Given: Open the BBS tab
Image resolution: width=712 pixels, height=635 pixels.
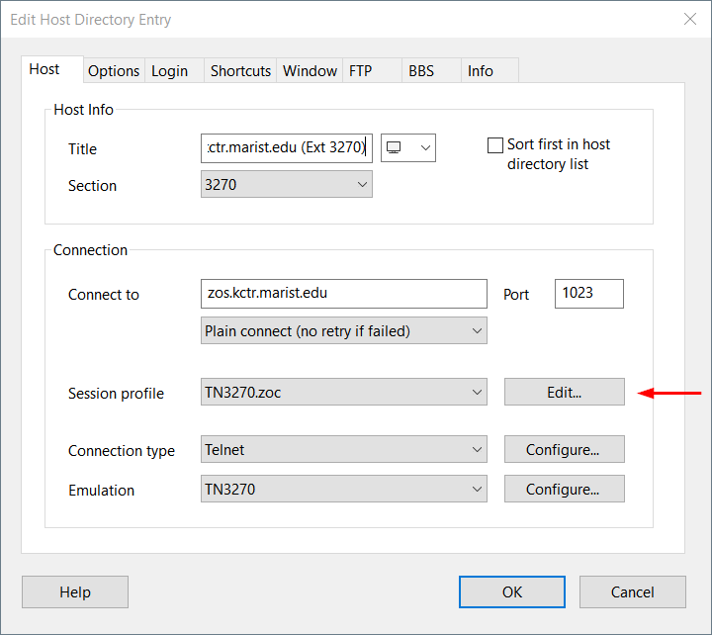Looking at the screenshot, I should coord(421,71).
